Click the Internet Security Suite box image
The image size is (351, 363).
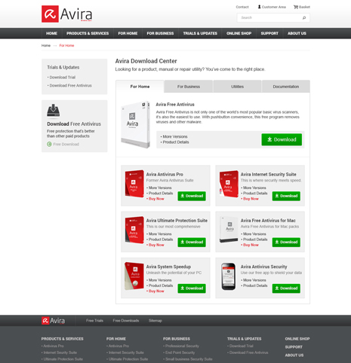tap(229, 184)
